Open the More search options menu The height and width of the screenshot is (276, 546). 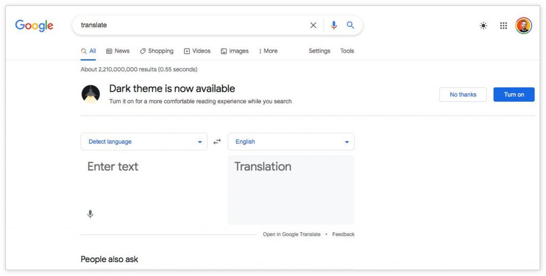point(268,51)
